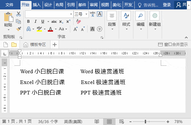Click the character border icon
Screen dimensions: 191x125
coord(100,14)
